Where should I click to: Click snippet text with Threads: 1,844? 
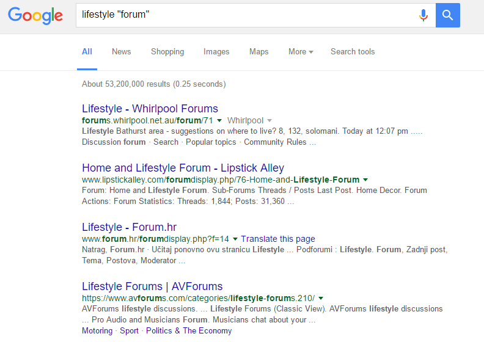coord(254,196)
